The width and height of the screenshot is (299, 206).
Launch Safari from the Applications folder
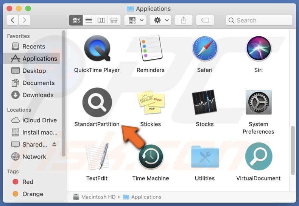(205, 48)
